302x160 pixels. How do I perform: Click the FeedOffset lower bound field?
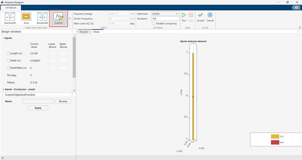point(53,68)
